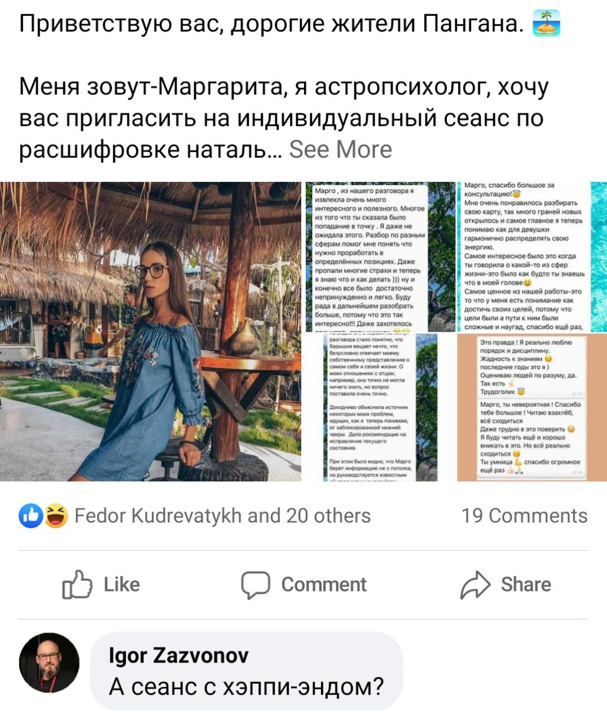Open the blue like reaction icon

click(30, 516)
